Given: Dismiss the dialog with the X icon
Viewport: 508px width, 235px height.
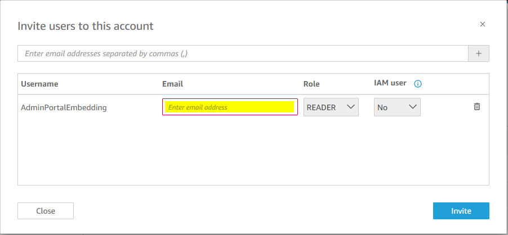Looking at the screenshot, I should (483, 24).
